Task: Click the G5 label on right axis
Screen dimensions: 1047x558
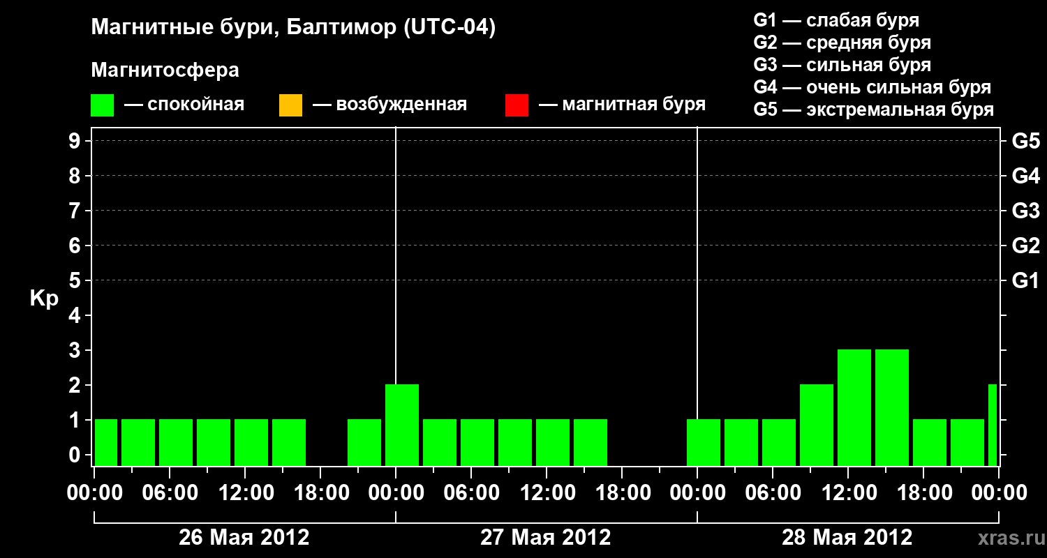Action: point(1025,141)
